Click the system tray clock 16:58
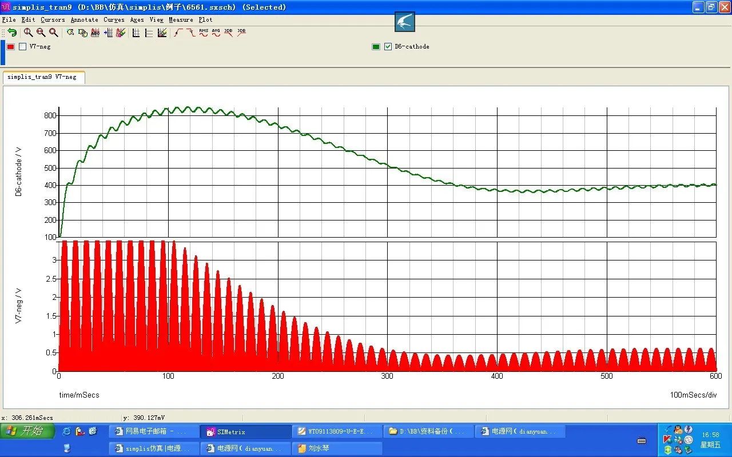The height and width of the screenshot is (457, 732). 711,435
